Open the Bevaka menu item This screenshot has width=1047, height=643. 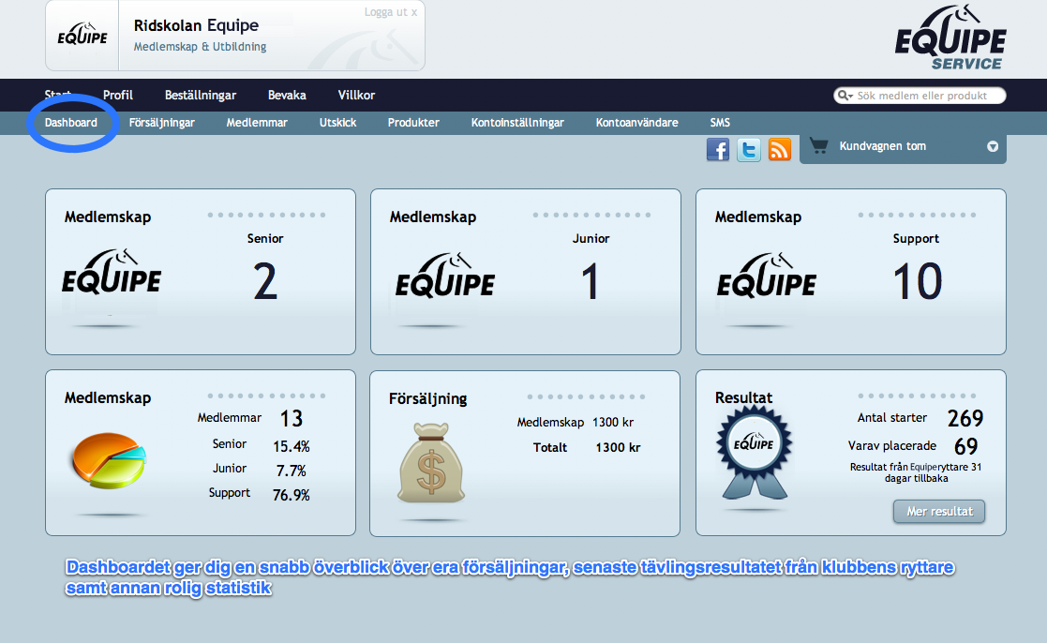tap(287, 95)
